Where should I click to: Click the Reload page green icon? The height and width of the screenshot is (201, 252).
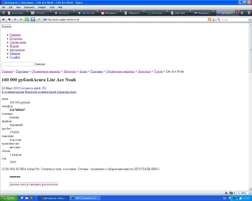[x=27, y=19]
